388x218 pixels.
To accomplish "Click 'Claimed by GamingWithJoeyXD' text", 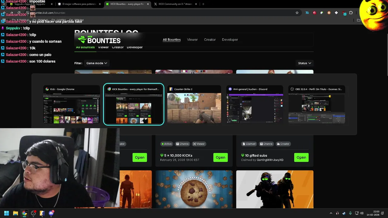I will pos(262,160).
